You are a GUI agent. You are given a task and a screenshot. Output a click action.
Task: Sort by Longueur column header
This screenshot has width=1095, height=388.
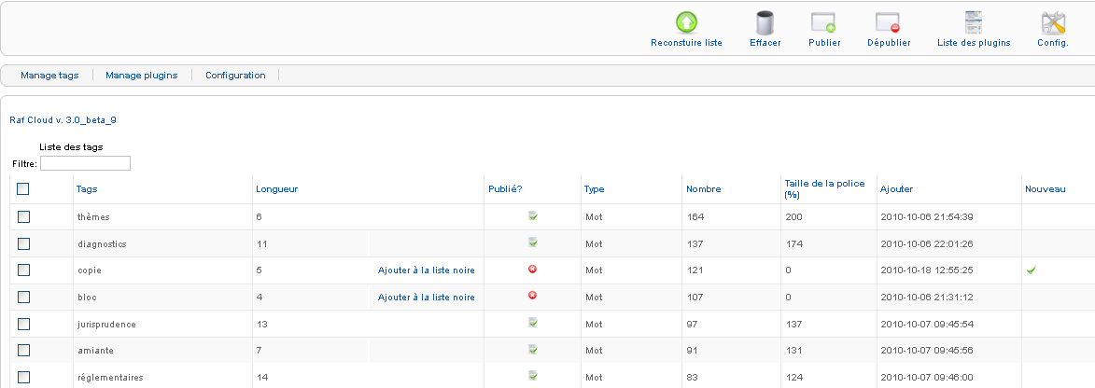click(x=276, y=189)
